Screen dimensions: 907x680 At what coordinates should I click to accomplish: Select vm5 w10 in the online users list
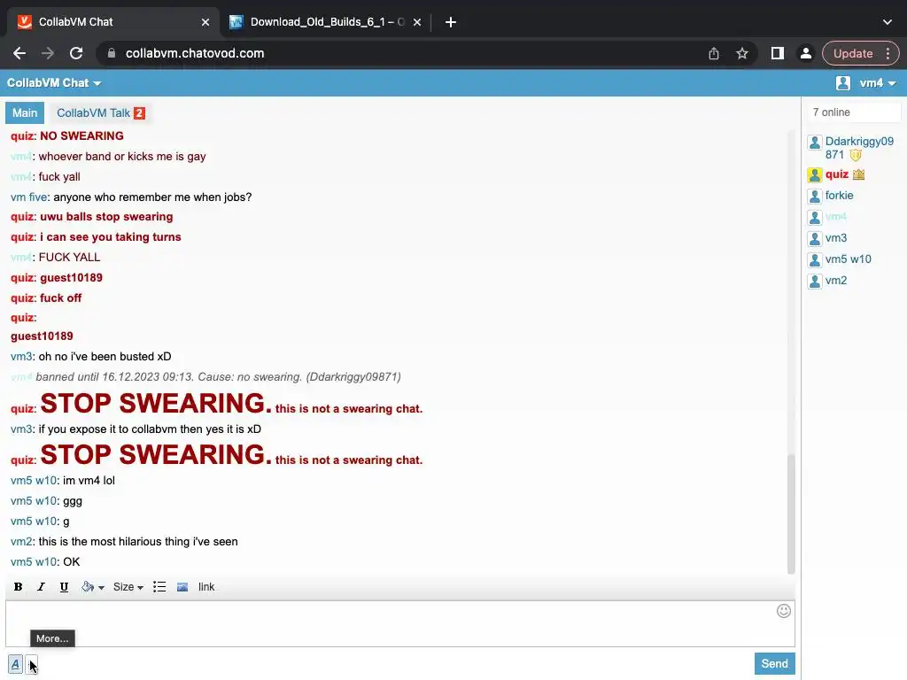pos(848,259)
